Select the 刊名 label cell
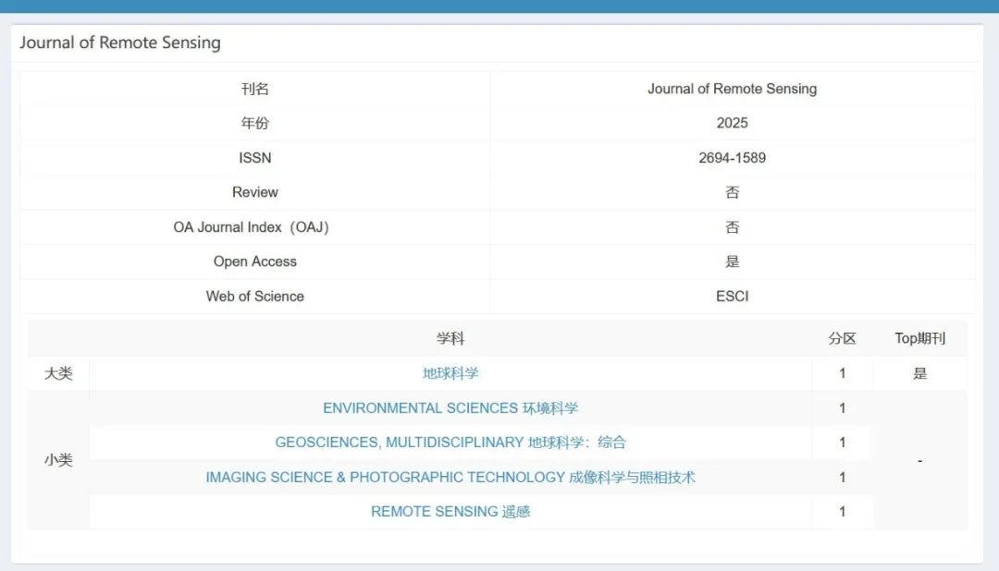The height and width of the screenshot is (571, 999). pos(255,89)
